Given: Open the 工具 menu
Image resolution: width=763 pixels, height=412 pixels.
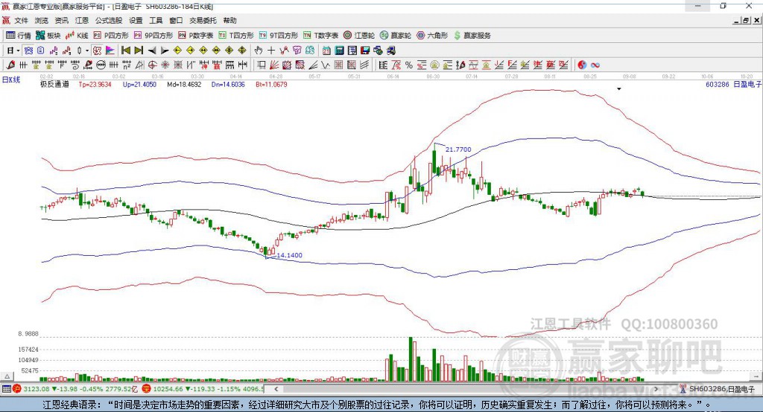Looking at the screenshot, I should 156,20.
